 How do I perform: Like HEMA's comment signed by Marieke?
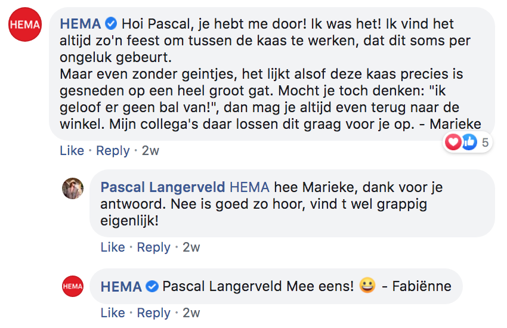tap(72, 151)
